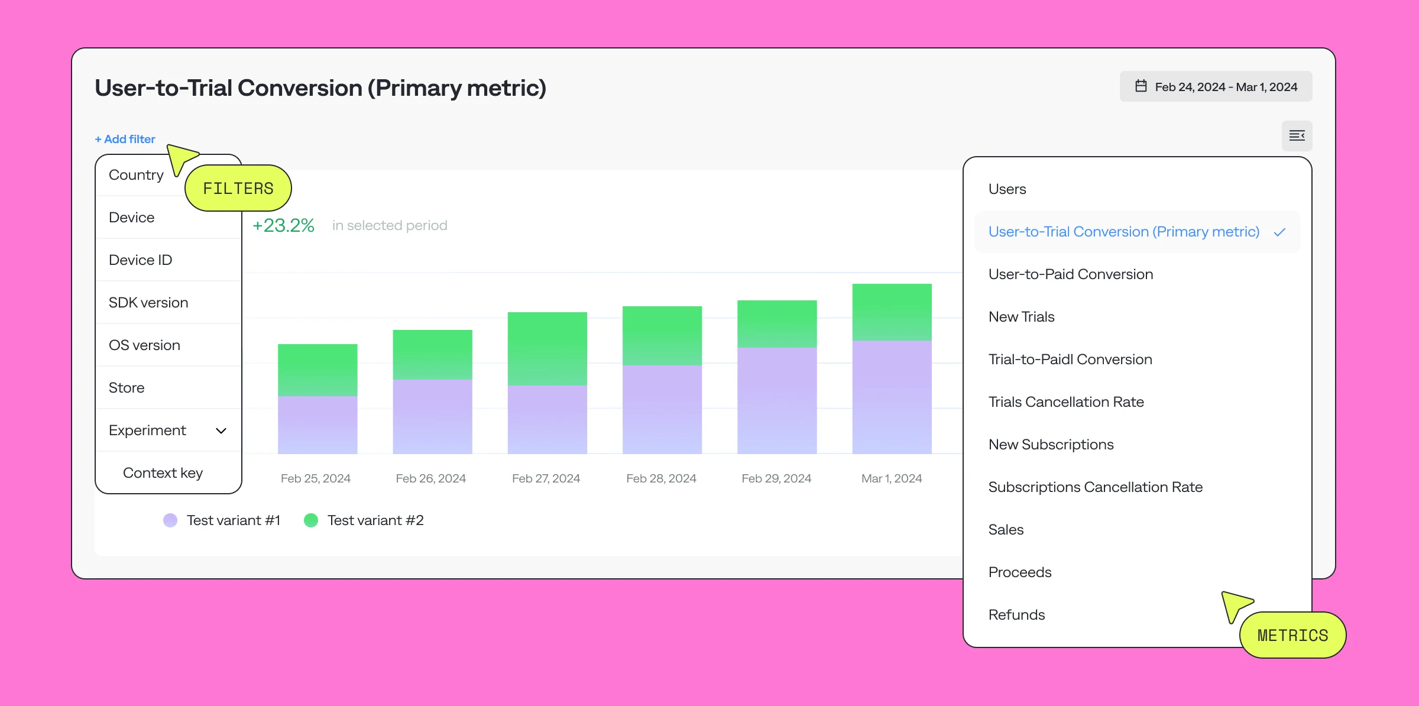This screenshot has width=1419, height=706.
Task: Click the purple Test variant #1 legend dot
Action: [x=170, y=520]
